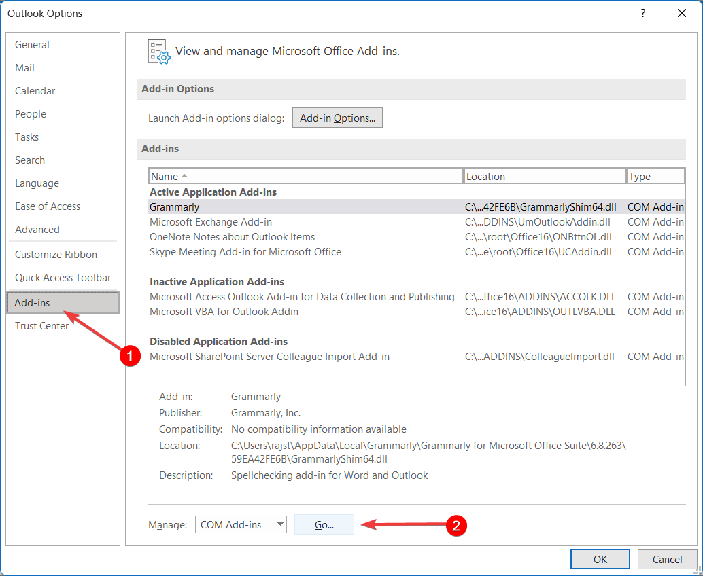703x576 pixels.
Task: Select the Add-ins category
Action: pyautogui.click(x=63, y=303)
